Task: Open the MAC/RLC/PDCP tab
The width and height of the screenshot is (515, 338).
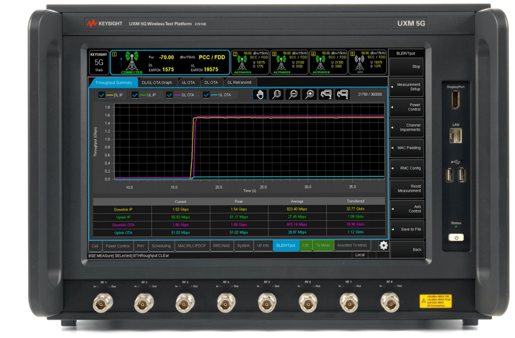Action: click(192, 245)
